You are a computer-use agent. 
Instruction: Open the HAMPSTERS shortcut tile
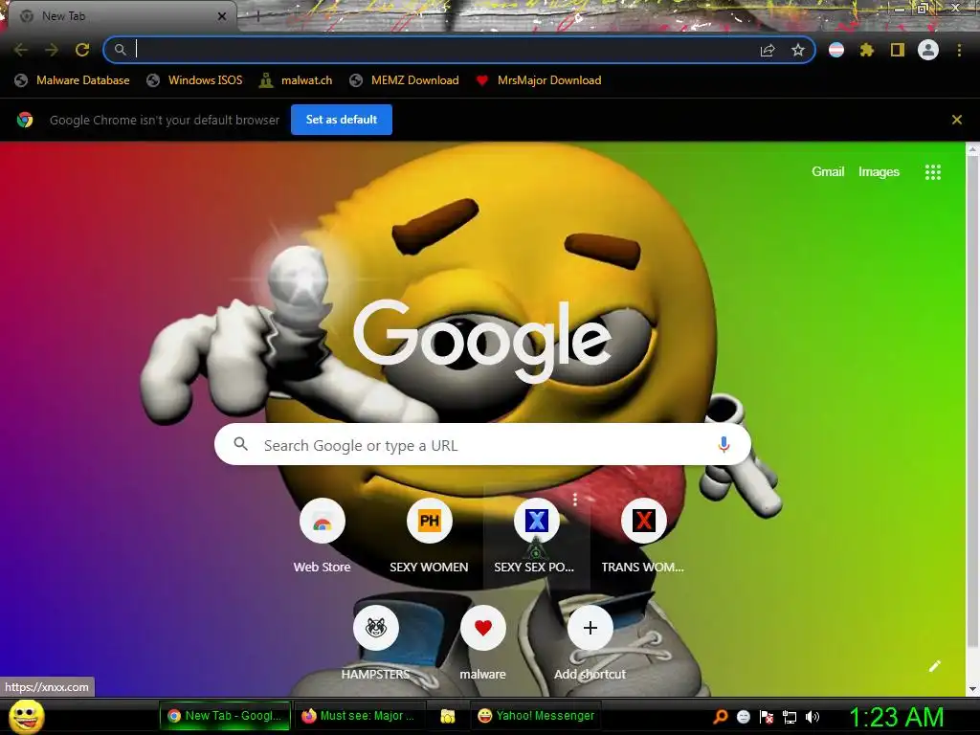click(x=375, y=643)
